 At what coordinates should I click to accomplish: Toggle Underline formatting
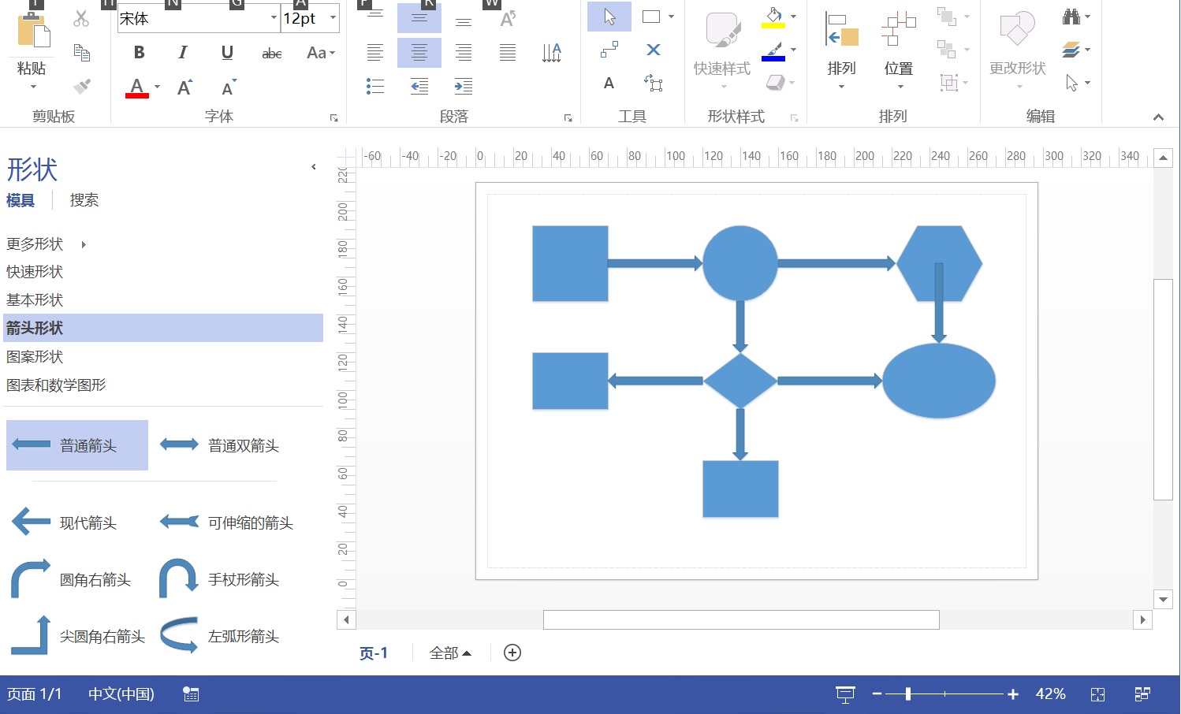pos(227,53)
